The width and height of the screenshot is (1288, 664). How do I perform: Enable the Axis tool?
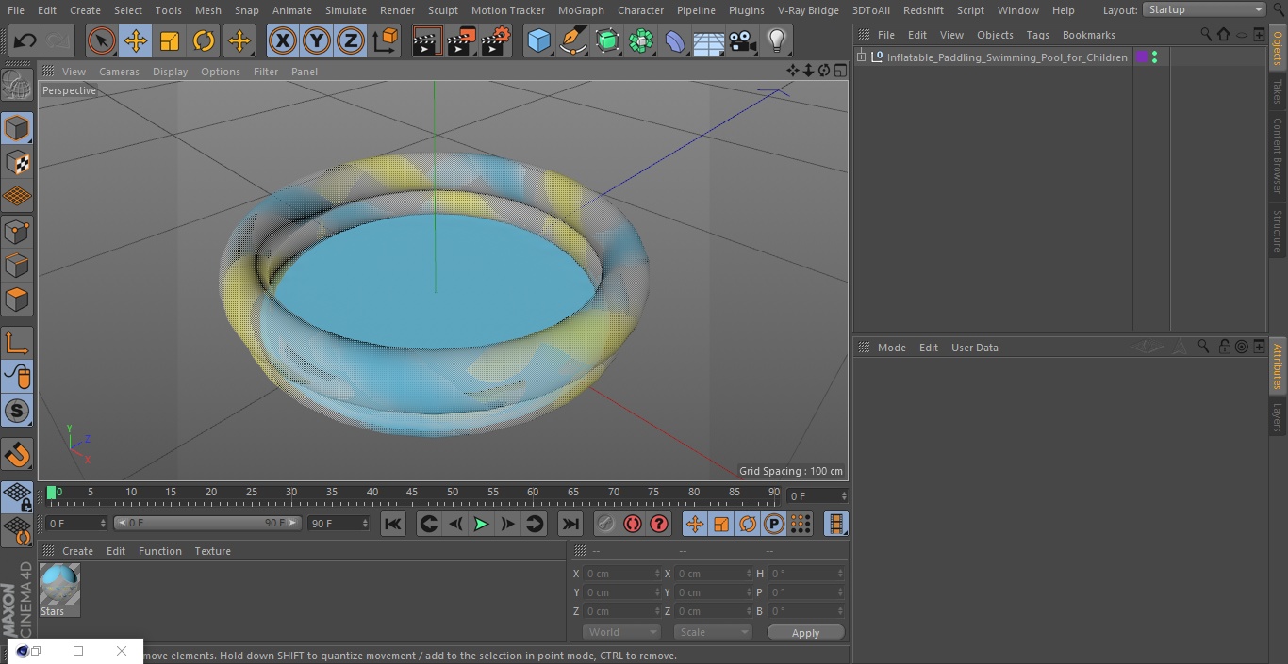(x=17, y=344)
